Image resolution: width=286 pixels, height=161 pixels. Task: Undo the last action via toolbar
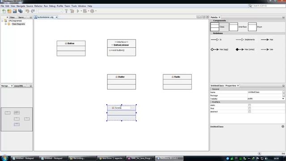point(27,11)
